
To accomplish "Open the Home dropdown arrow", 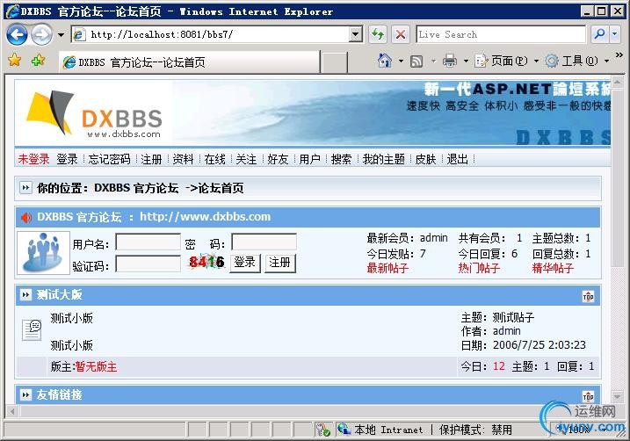I will click(x=401, y=61).
